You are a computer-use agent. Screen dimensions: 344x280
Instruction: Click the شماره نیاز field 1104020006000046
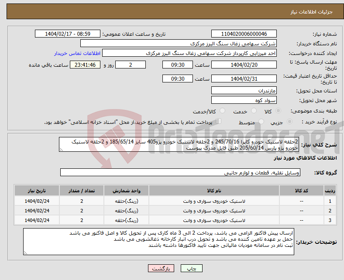tap(244, 34)
